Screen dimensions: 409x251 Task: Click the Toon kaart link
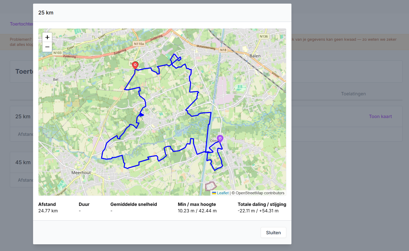point(380,116)
